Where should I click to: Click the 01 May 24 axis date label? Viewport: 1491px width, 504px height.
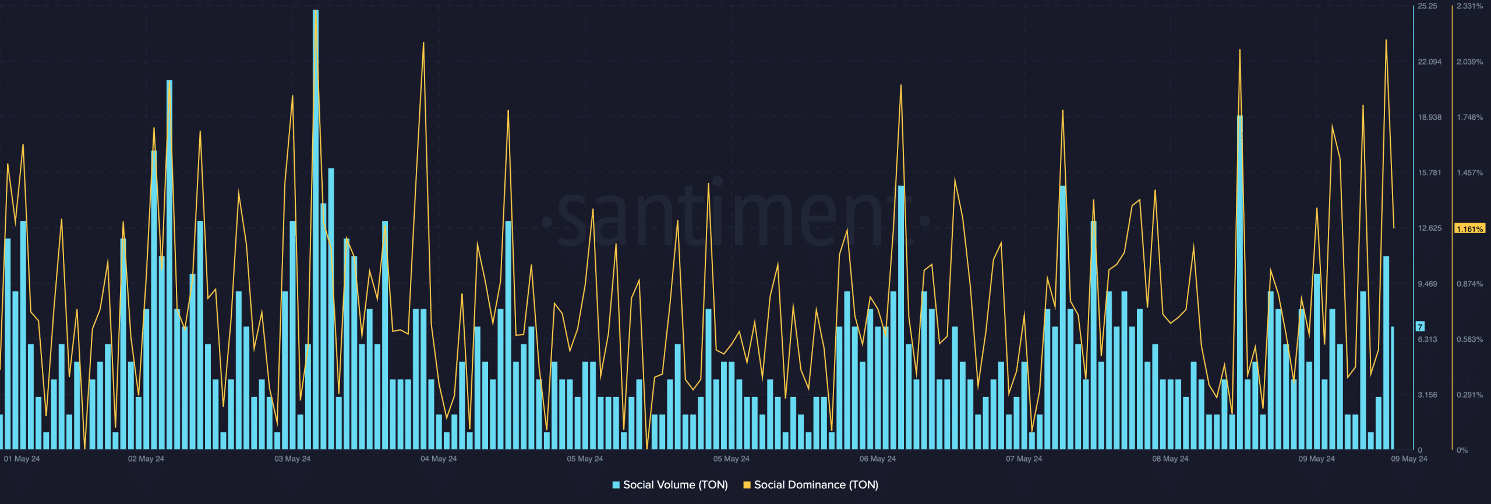pyautogui.click(x=22, y=459)
